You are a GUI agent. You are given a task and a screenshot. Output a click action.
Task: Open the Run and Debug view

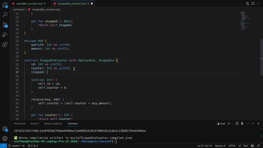click(x=5, y=35)
